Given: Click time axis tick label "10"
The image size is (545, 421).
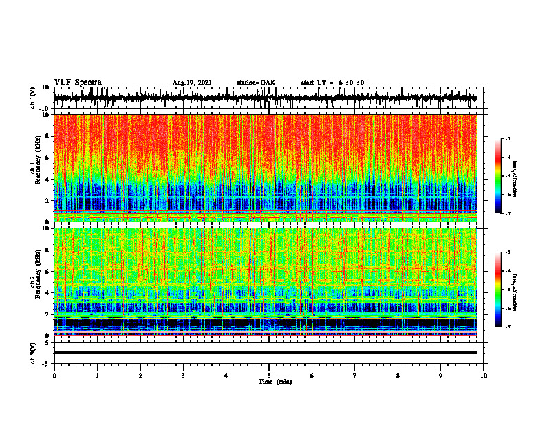Looking at the screenshot, I should point(484,376).
